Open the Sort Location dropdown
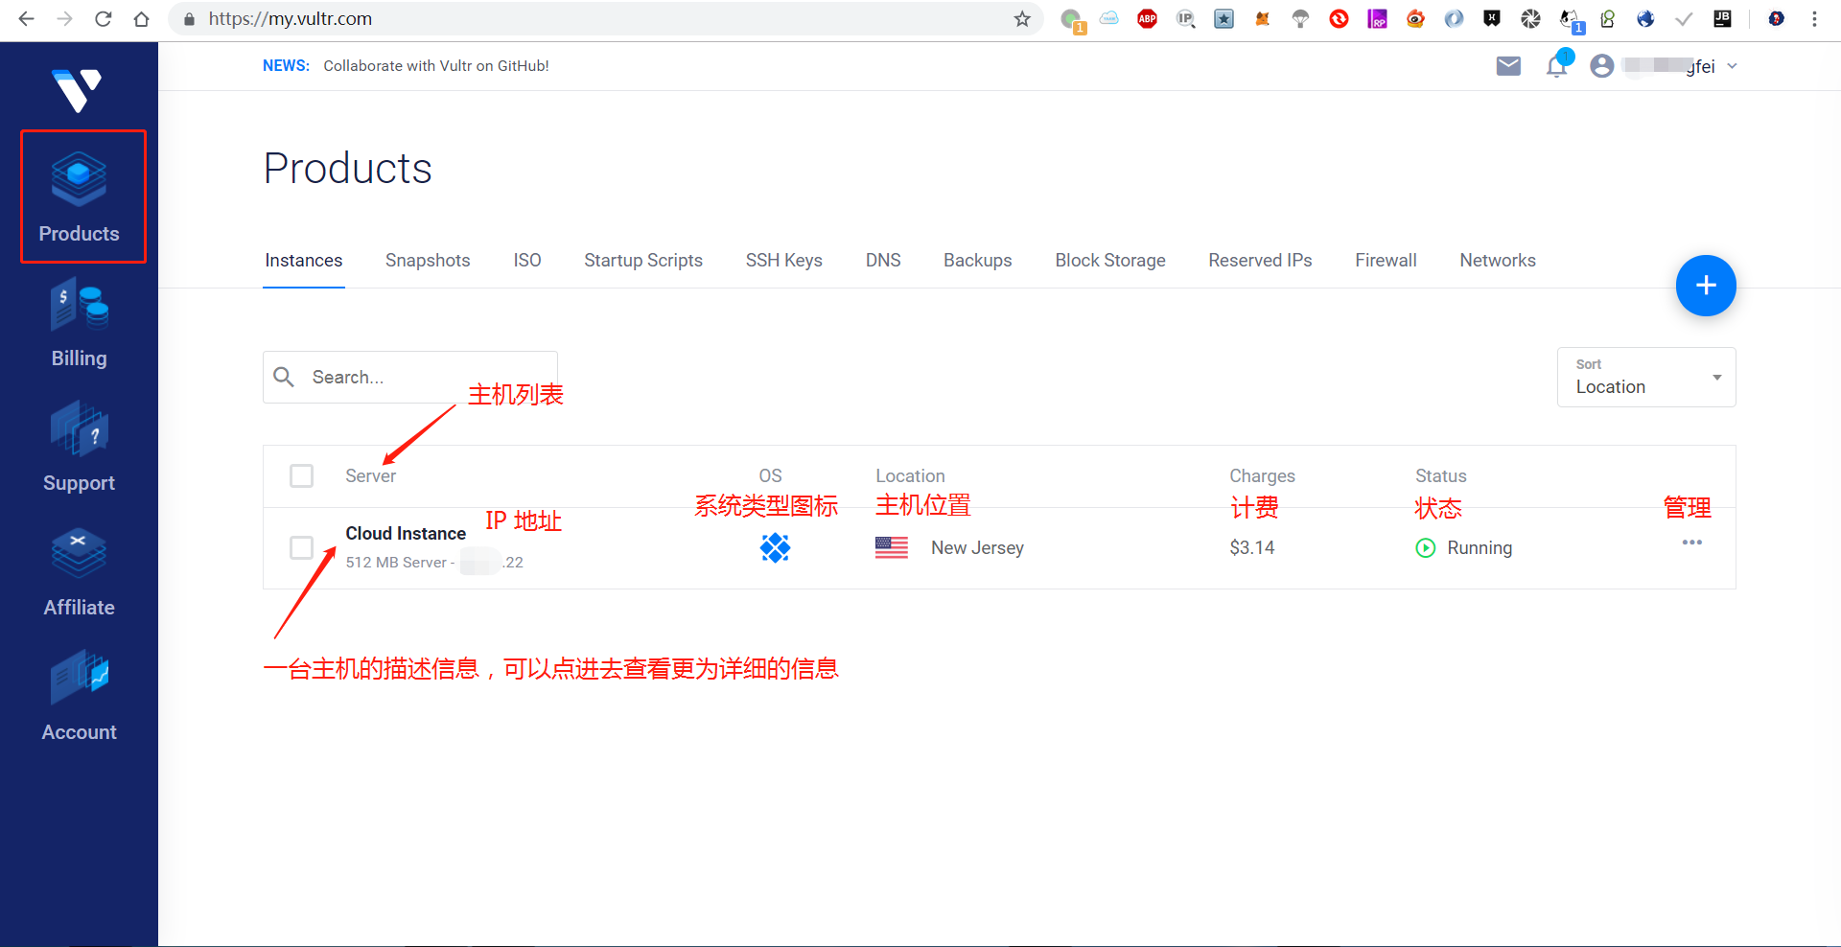The height and width of the screenshot is (947, 1841). 1646,377
